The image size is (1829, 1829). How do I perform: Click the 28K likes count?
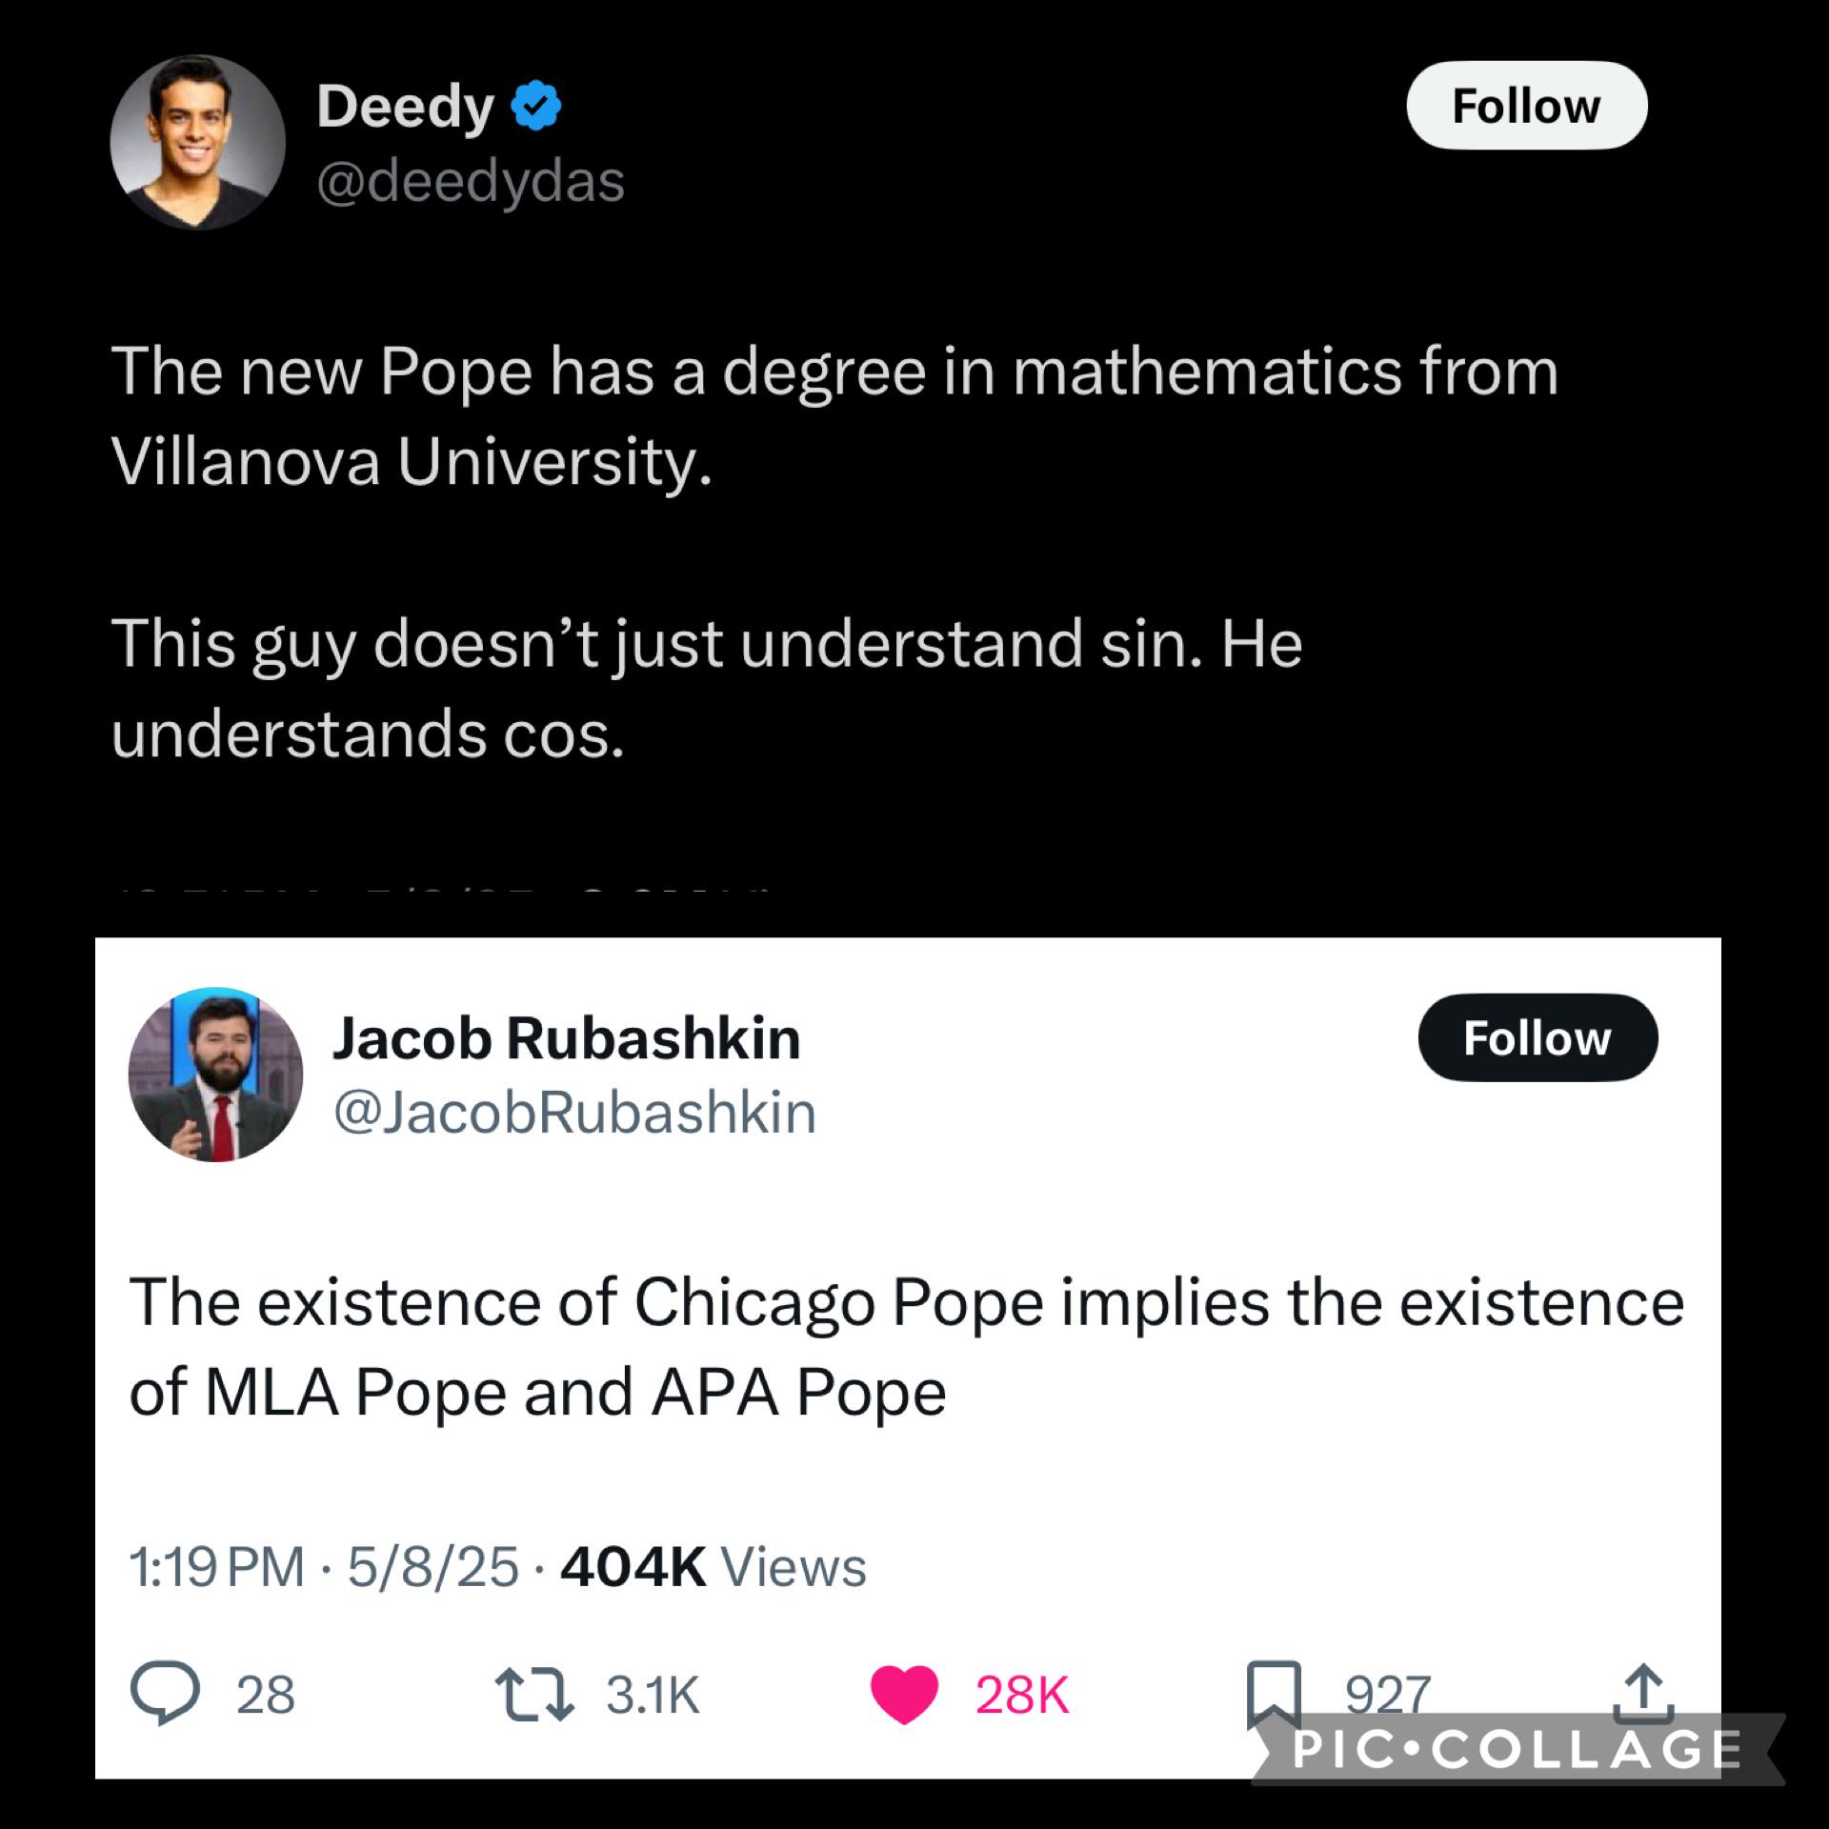(x=1021, y=1696)
